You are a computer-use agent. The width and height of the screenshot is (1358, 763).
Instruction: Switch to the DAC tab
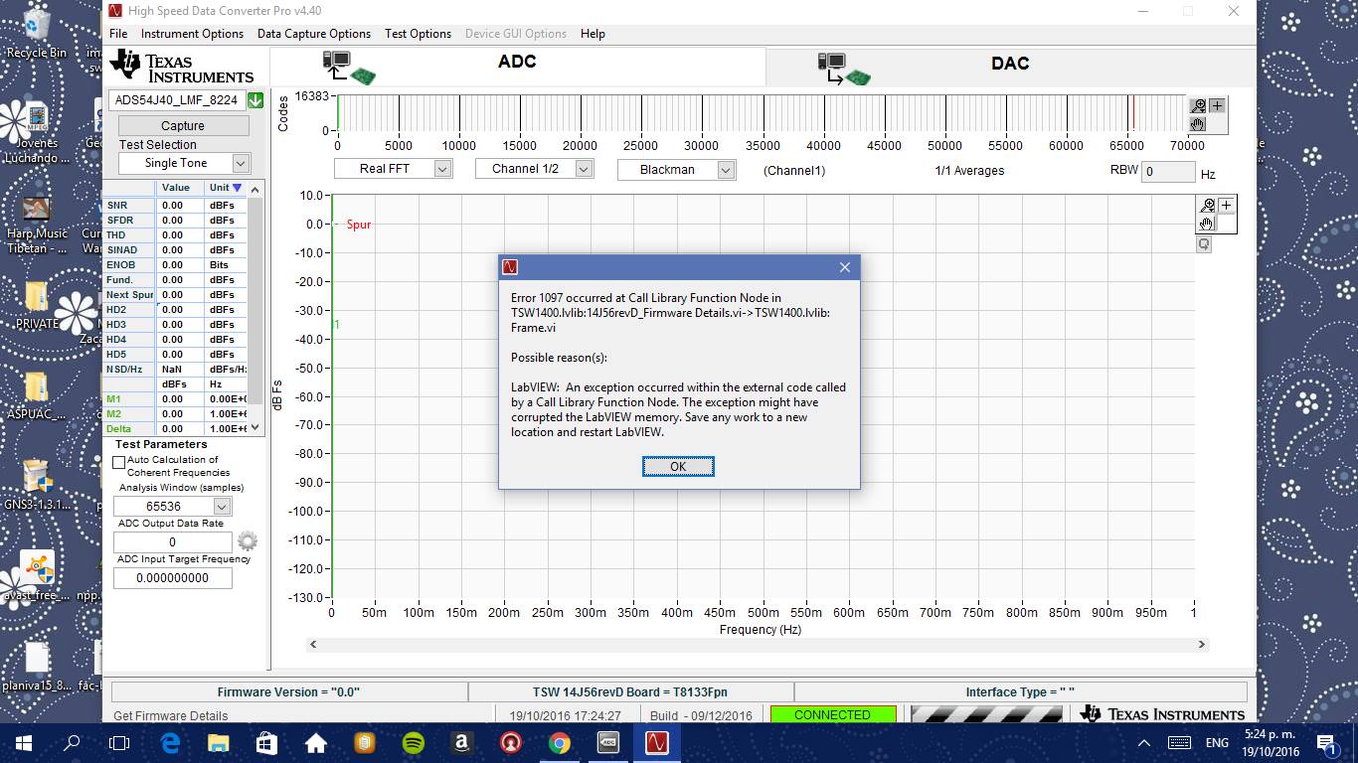point(1010,64)
